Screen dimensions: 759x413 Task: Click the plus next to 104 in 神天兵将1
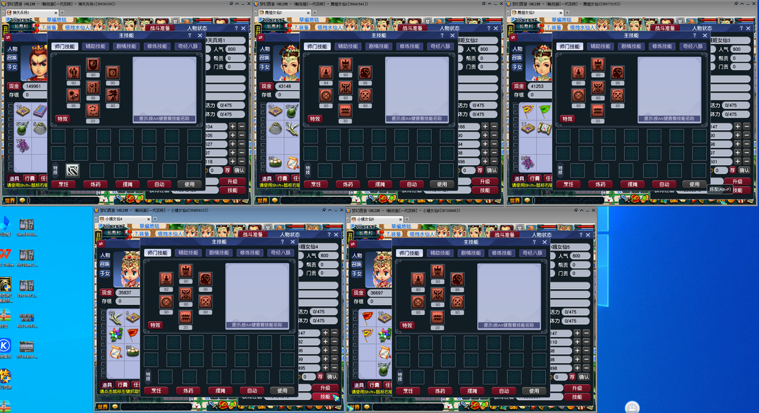pos(232,127)
